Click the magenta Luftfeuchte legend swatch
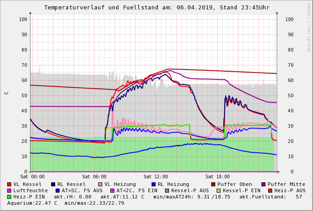The width and height of the screenshot is (313, 211). pos(9,190)
